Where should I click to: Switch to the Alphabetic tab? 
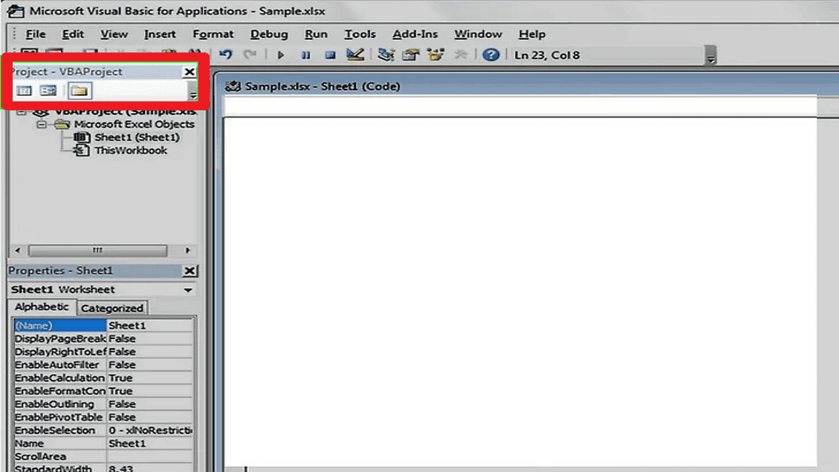click(x=42, y=307)
